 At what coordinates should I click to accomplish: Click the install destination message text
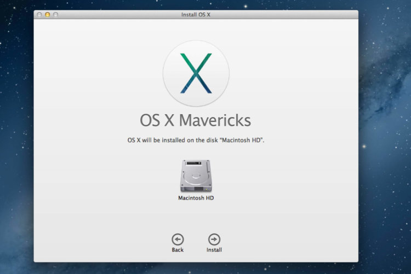coord(196,140)
